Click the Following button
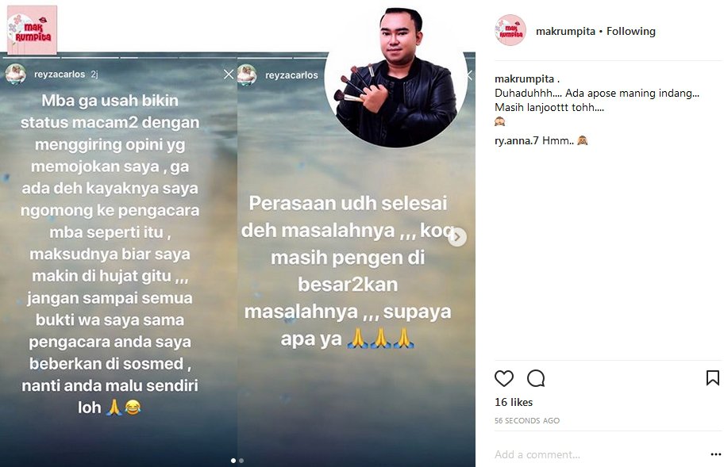Viewport: 724px width, 467px height. pos(631,32)
